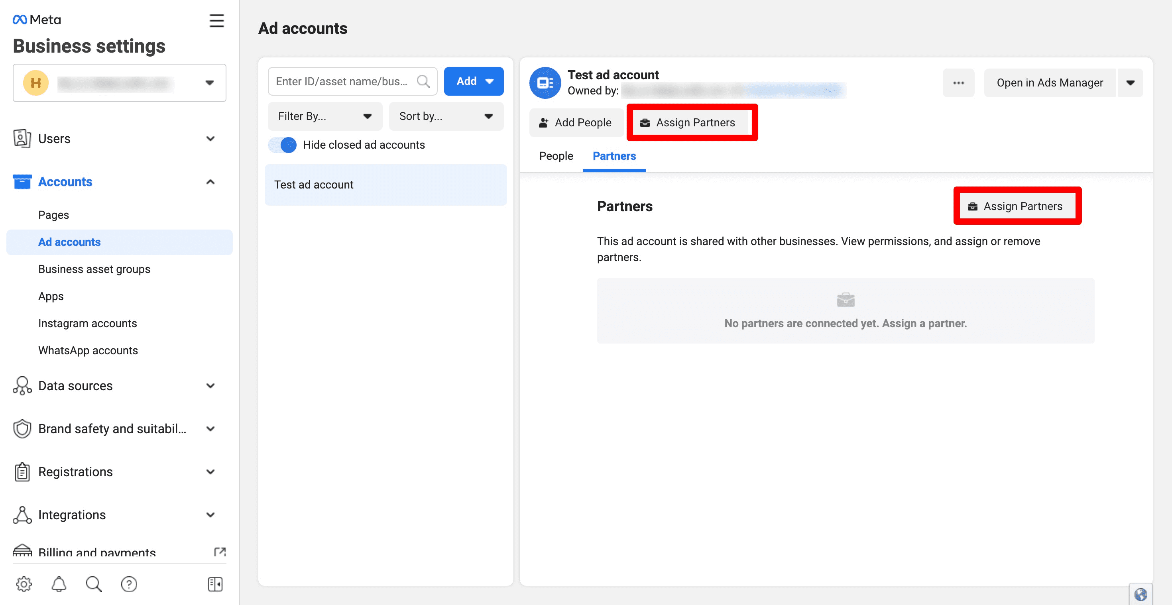The image size is (1172, 605).
Task: Click the three-dots more options button
Action: click(958, 83)
